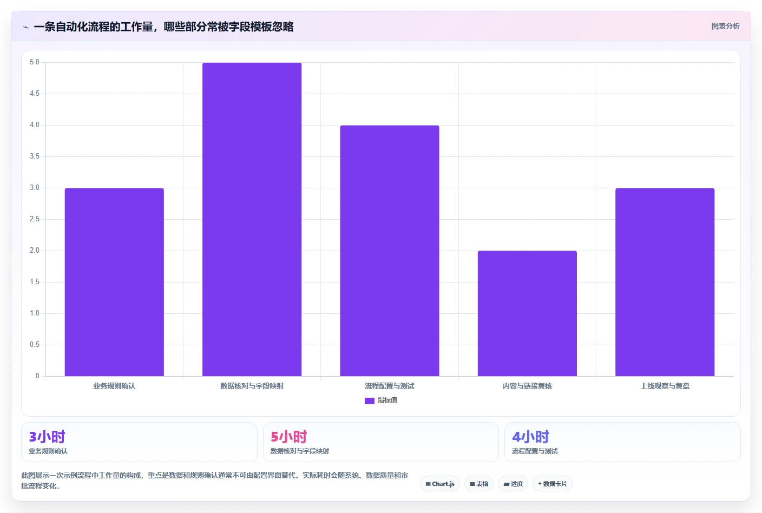Open the 3小时 data card
Screen dimensions: 762x513
point(139,442)
